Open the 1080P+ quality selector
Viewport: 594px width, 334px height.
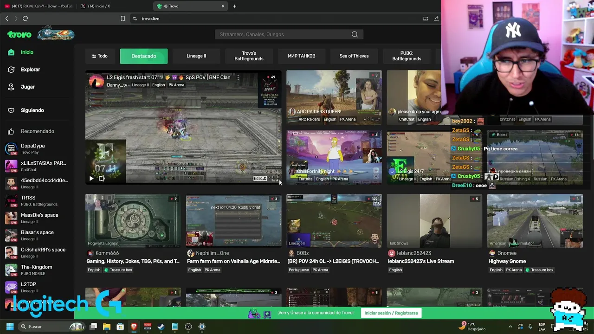260,178
